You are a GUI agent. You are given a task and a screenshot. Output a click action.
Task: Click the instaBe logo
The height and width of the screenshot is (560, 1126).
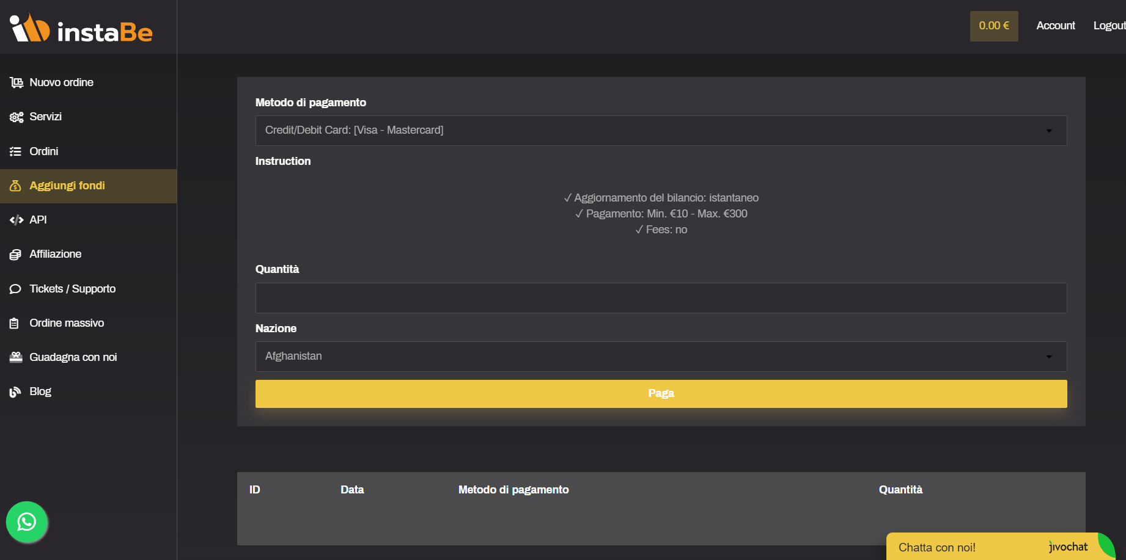(81, 29)
